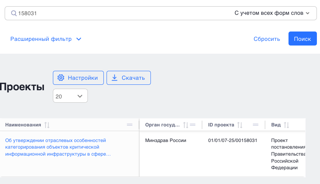Click the Орган государства column menu handle

(x=193, y=125)
